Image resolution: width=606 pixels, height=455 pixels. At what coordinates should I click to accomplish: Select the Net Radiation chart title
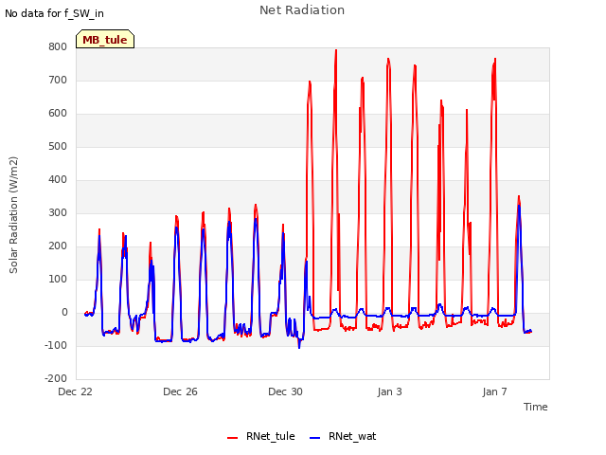302,10
